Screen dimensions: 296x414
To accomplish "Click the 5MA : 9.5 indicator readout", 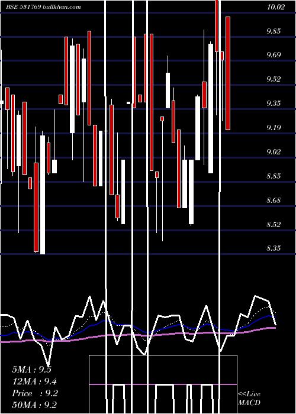I will tap(32, 370).
